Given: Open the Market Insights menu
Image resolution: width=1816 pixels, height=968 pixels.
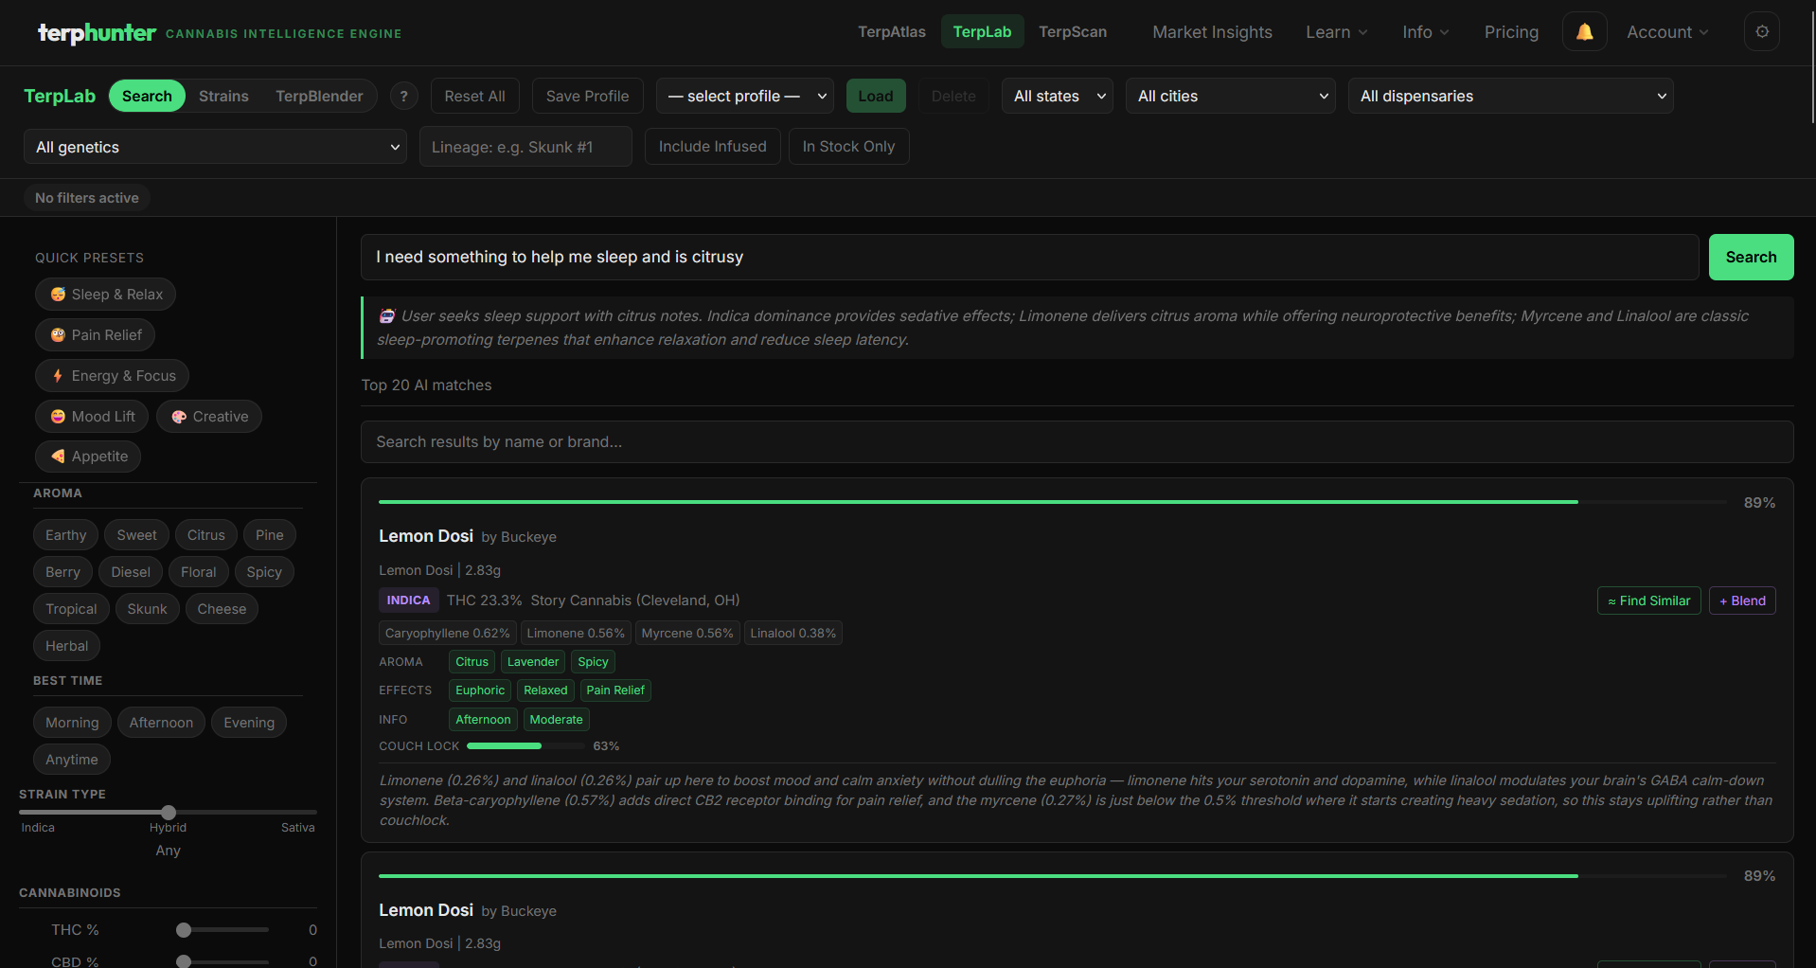Looking at the screenshot, I should tap(1212, 31).
